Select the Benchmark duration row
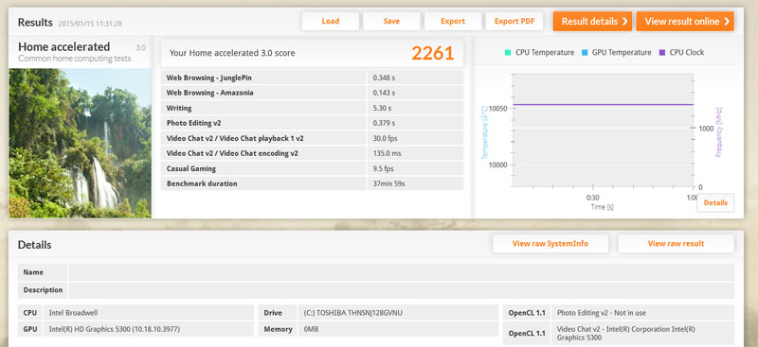 coord(312,183)
